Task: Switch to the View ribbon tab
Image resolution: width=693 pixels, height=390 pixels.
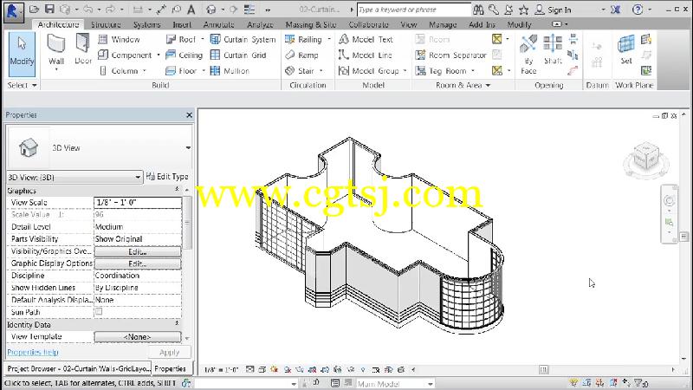Action: pos(408,25)
